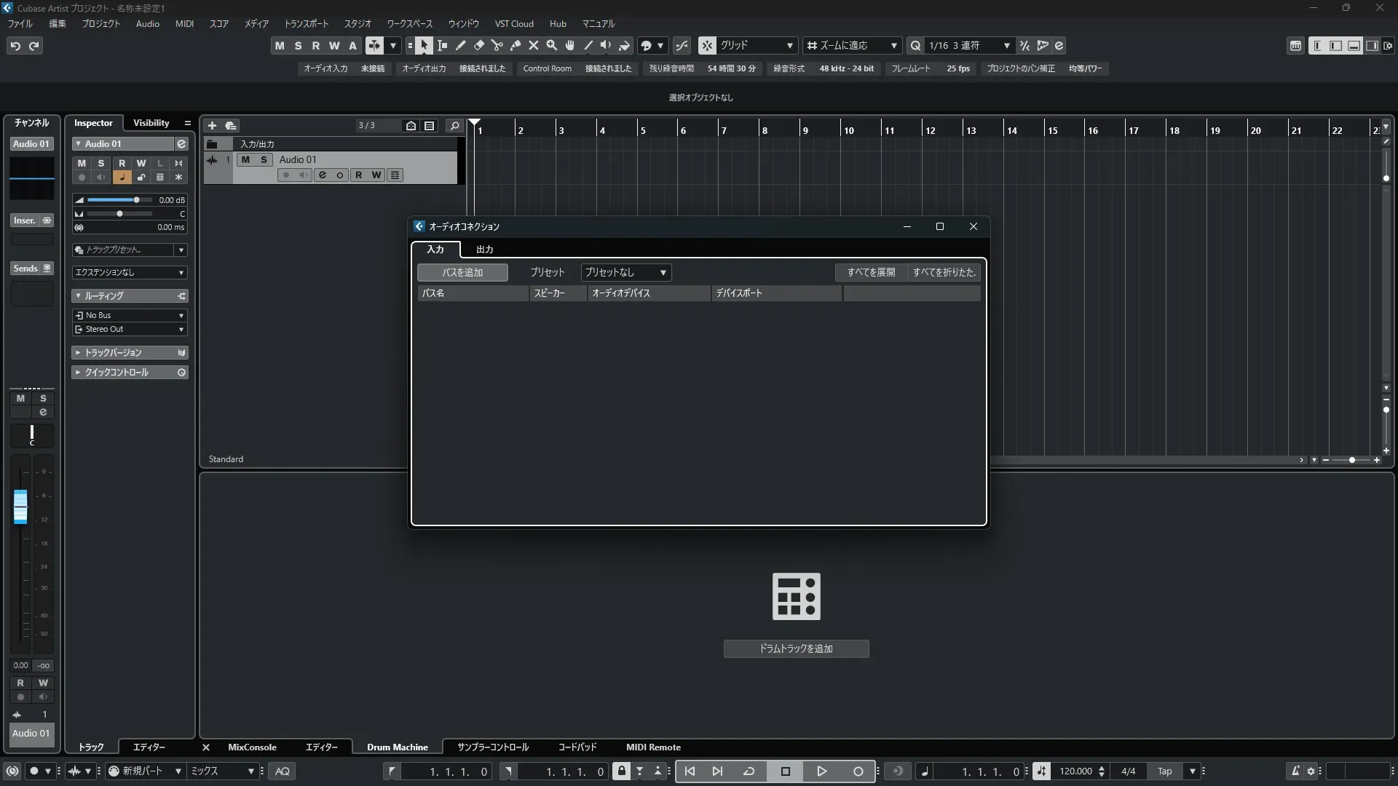Select the Glue tool
This screenshot has width=1398, height=786.
[x=516, y=45]
